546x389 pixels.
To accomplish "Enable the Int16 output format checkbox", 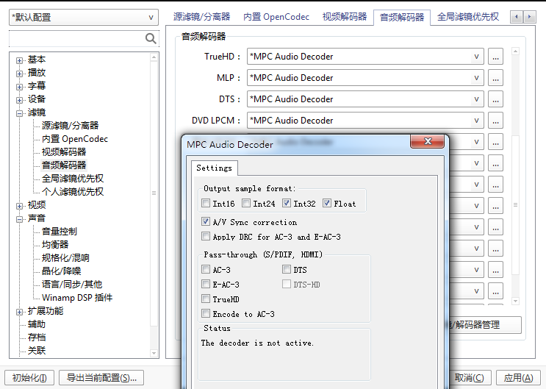I will [206, 203].
